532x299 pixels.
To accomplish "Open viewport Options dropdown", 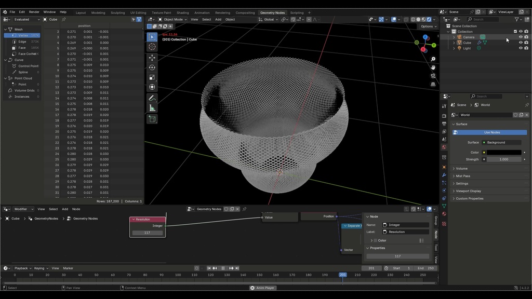I will click(429, 26).
